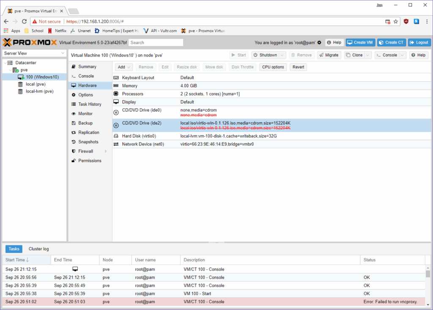Click the uBlock extension icon
Screen dimensions: 433x310
[x=406, y=21]
